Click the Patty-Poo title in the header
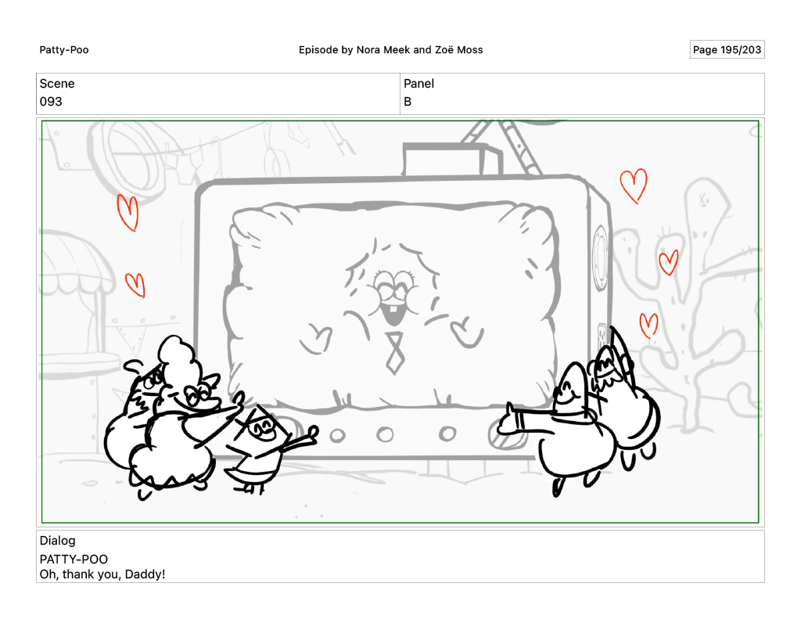The height and width of the screenshot is (619, 801). 64,50
